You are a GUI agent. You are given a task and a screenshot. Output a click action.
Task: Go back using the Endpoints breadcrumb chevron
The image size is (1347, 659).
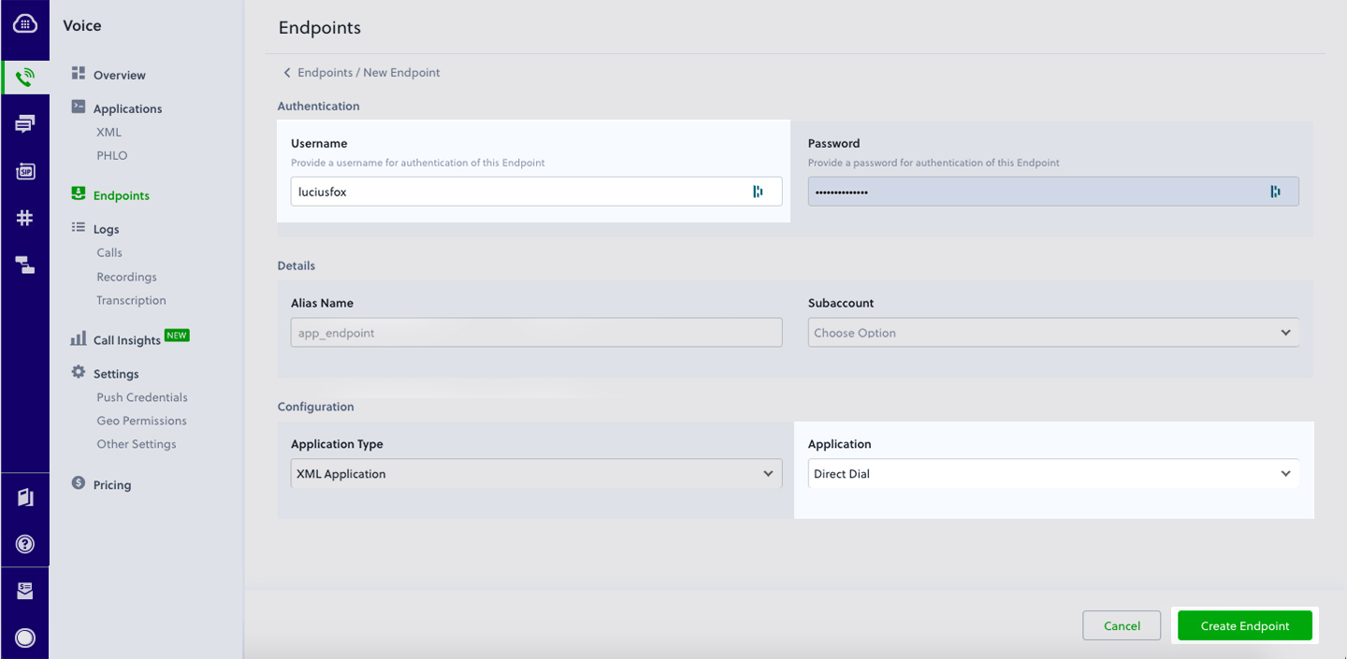(287, 73)
